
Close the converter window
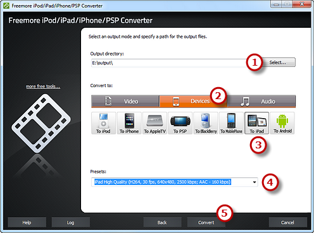coord(302,4)
